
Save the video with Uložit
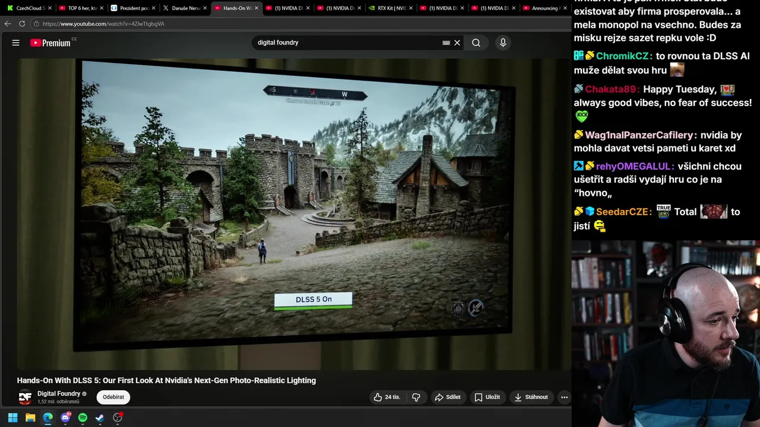[487, 397]
